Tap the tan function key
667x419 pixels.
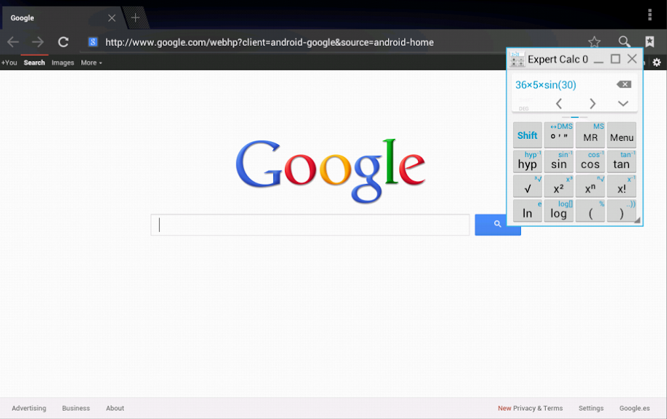[622, 162]
